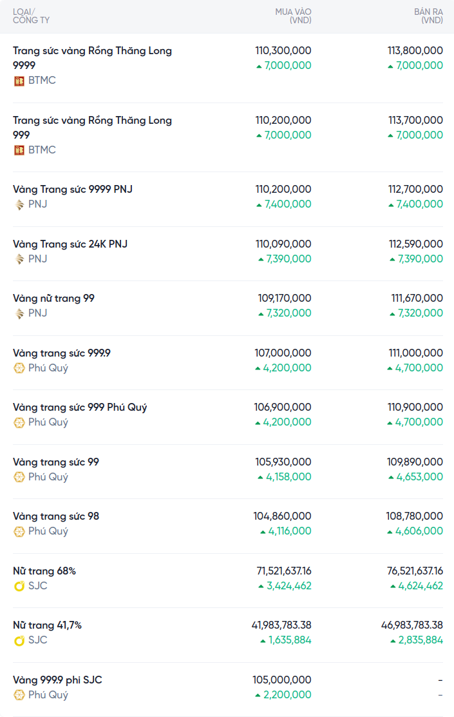Click the Phú Quý logo under Vàng 999.9 phi SJC
The width and height of the screenshot is (454, 717).
tap(19, 695)
